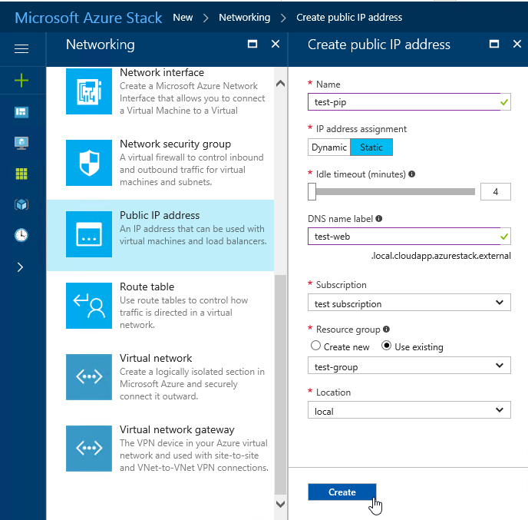This screenshot has height=520, width=528.
Task: Click Create public IP address breadcrumb
Action: point(349,17)
